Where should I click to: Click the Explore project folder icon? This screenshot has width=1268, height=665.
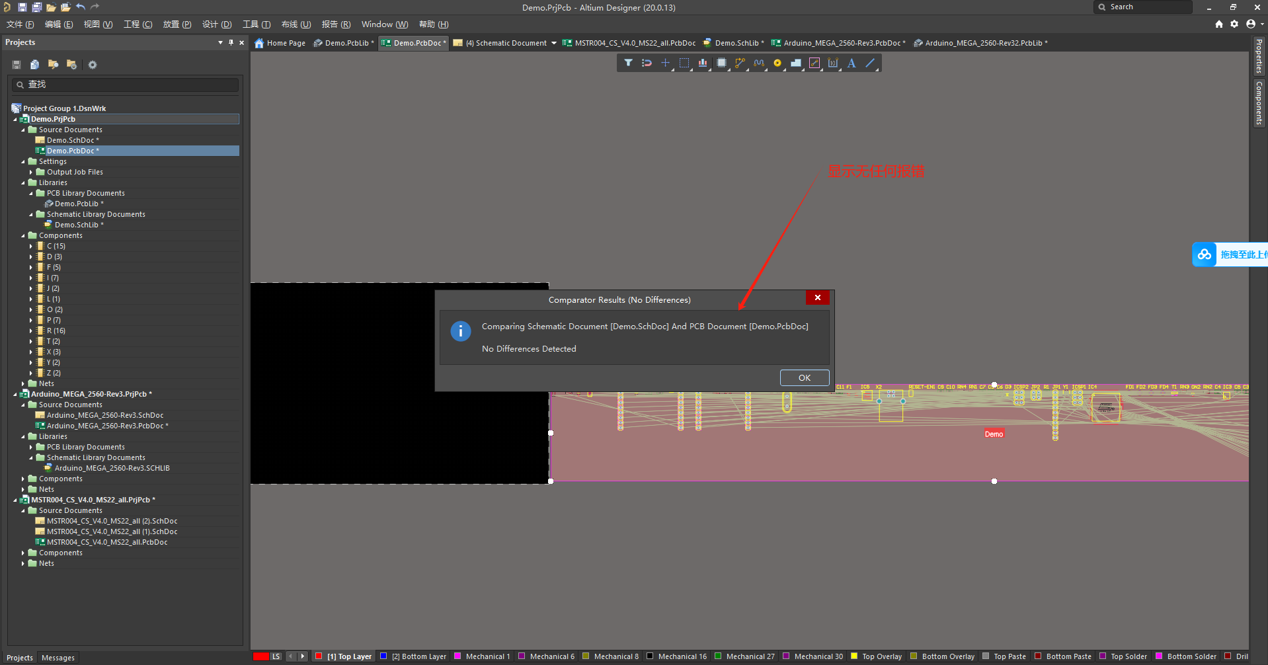[53, 65]
